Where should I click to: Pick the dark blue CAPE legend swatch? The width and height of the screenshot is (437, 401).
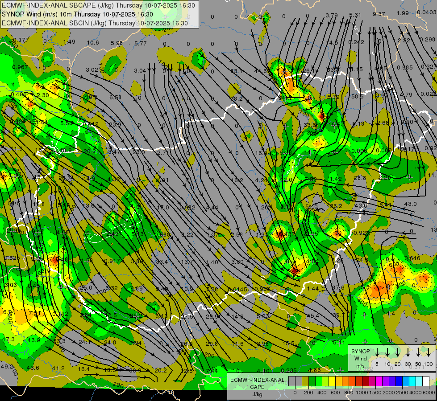pyautogui.click(x=399, y=381)
